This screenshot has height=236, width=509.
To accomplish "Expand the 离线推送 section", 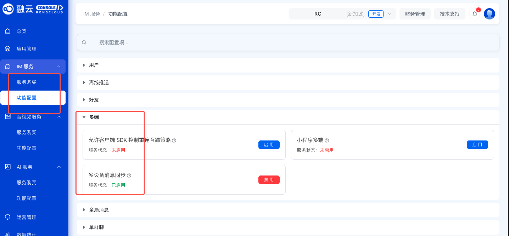I will point(99,82).
